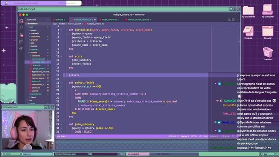Switch to the single_criteria.rb tab
The height and width of the screenshot is (157, 279).
[109, 20]
